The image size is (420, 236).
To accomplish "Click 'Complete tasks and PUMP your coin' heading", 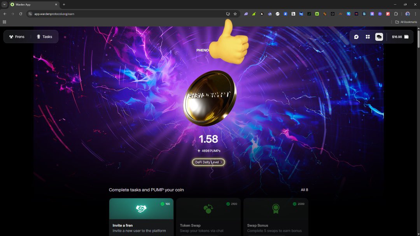I will pos(146,190).
